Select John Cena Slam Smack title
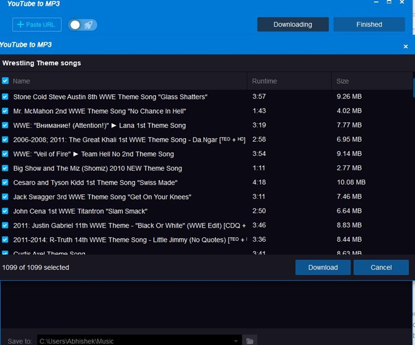 [80, 211]
